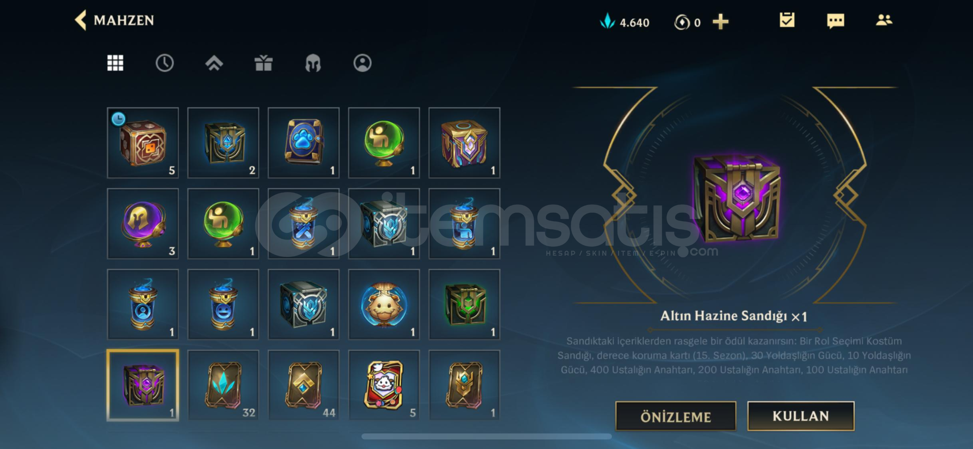Select the purple helmet orb with count 3
The height and width of the screenshot is (449, 973).
click(x=143, y=224)
